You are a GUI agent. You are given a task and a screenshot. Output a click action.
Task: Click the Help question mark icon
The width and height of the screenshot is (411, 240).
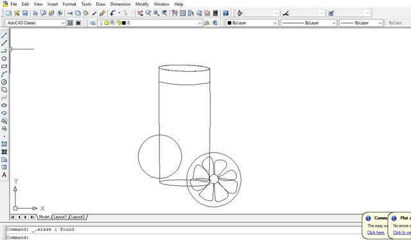(x=225, y=13)
